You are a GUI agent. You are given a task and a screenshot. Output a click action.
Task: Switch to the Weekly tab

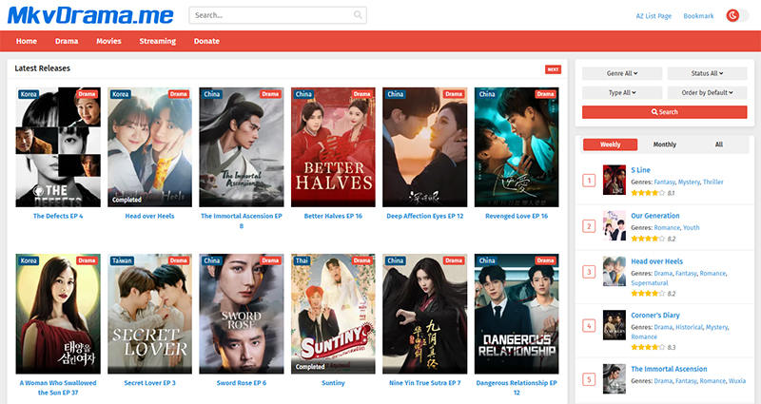coord(610,144)
